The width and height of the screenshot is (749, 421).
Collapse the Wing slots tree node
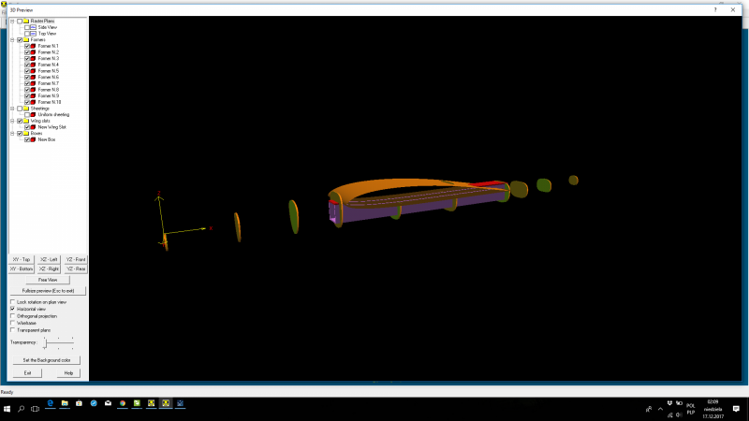[x=12, y=121]
